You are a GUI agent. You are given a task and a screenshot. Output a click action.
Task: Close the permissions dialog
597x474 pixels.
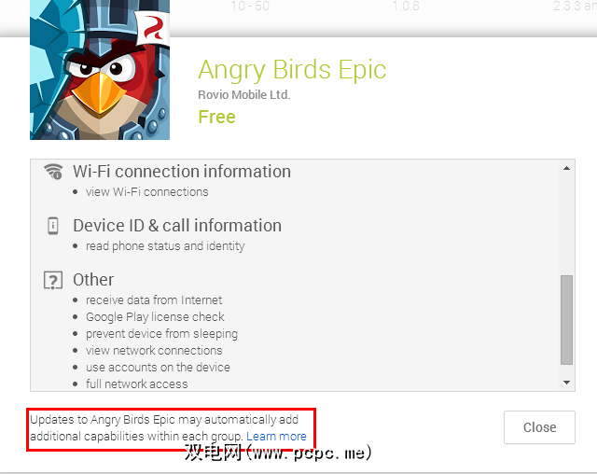click(x=539, y=427)
